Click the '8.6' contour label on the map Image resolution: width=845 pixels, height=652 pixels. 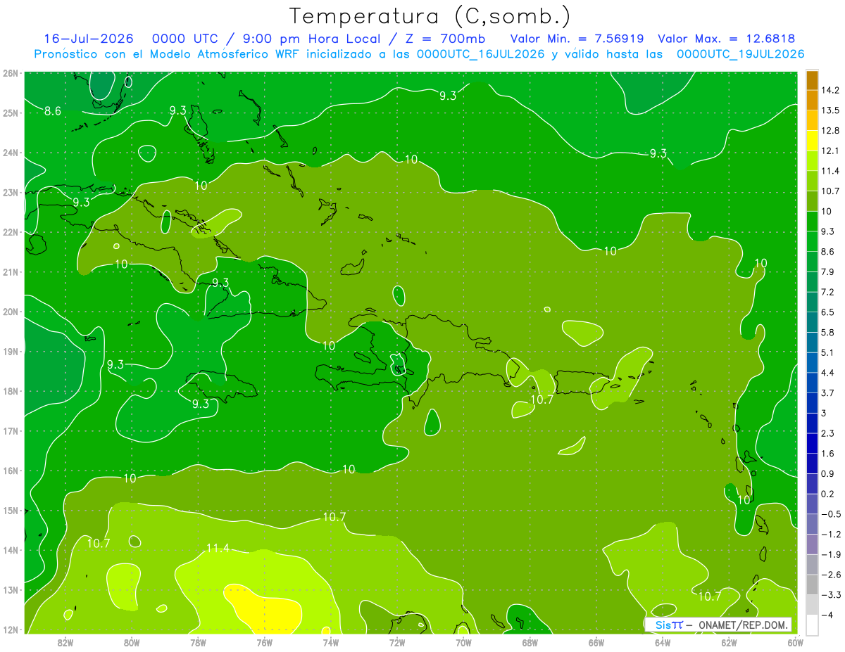(53, 111)
